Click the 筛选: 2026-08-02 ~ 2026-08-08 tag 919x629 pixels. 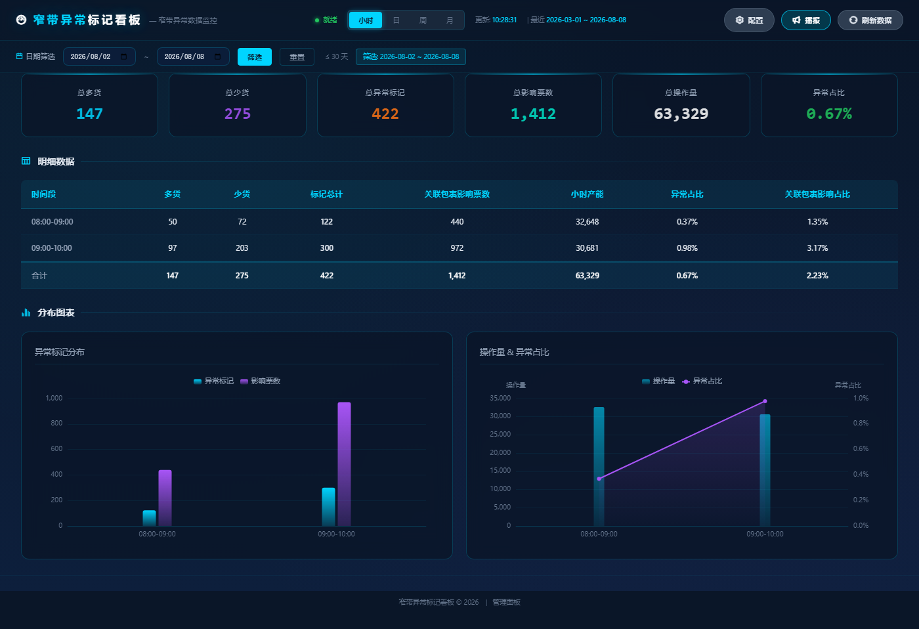click(x=411, y=56)
